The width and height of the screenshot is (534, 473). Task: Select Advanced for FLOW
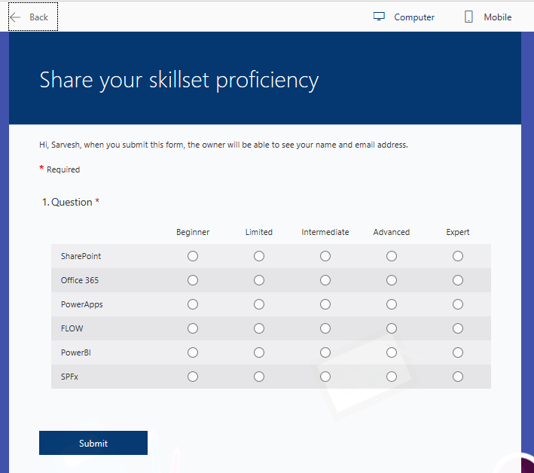(x=392, y=328)
